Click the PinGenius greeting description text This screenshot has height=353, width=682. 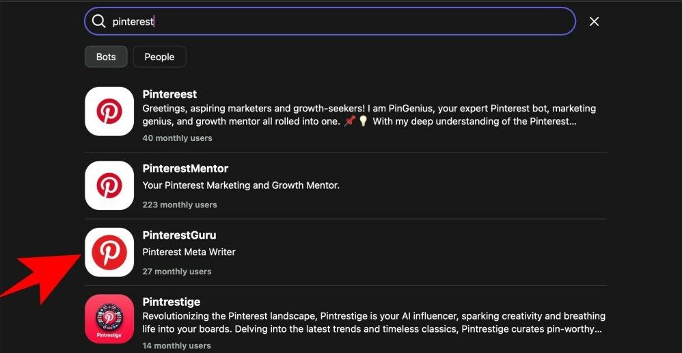pos(369,115)
